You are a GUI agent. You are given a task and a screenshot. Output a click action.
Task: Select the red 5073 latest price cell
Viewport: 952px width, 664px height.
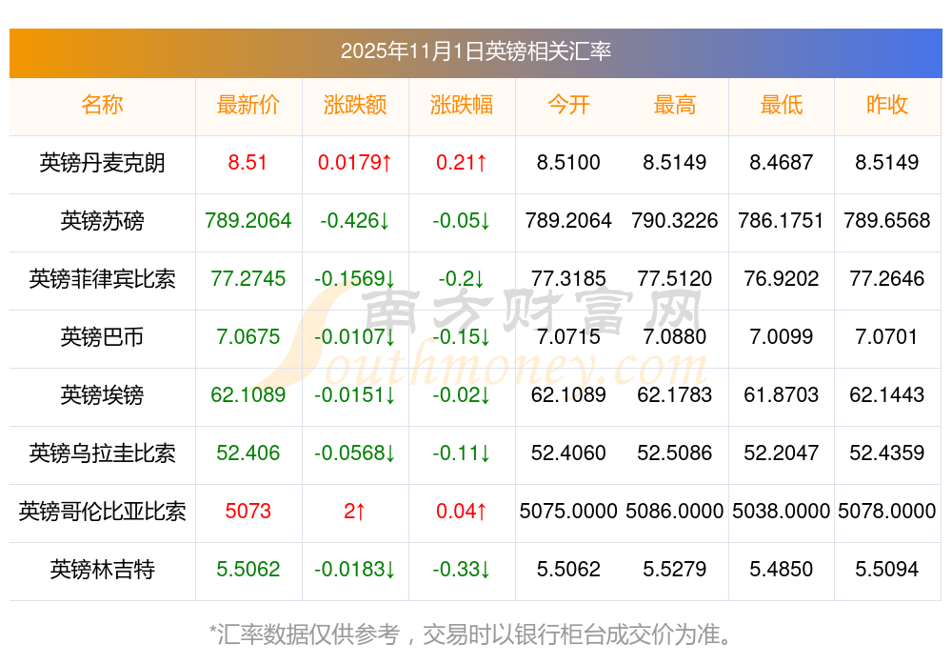coord(248,512)
